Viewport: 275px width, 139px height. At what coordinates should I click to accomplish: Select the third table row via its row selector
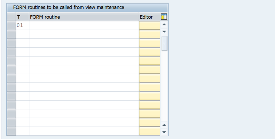point(12,43)
